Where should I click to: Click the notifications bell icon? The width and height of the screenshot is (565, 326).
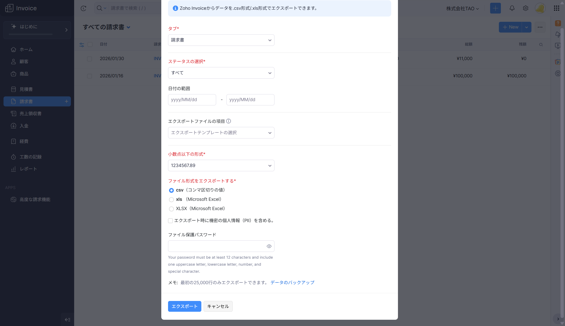point(512,8)
